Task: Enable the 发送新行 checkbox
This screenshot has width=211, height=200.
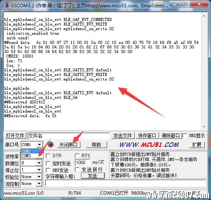Action: point(77,169)
